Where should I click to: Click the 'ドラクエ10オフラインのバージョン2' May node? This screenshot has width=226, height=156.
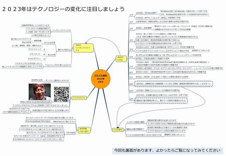tap(162, 51)
